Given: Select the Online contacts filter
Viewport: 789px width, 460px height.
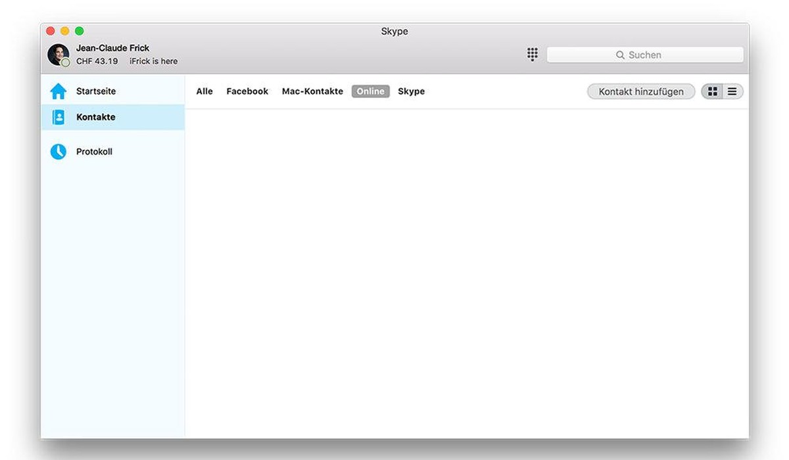Looking at the screenshot, I should tap(371, 91).
